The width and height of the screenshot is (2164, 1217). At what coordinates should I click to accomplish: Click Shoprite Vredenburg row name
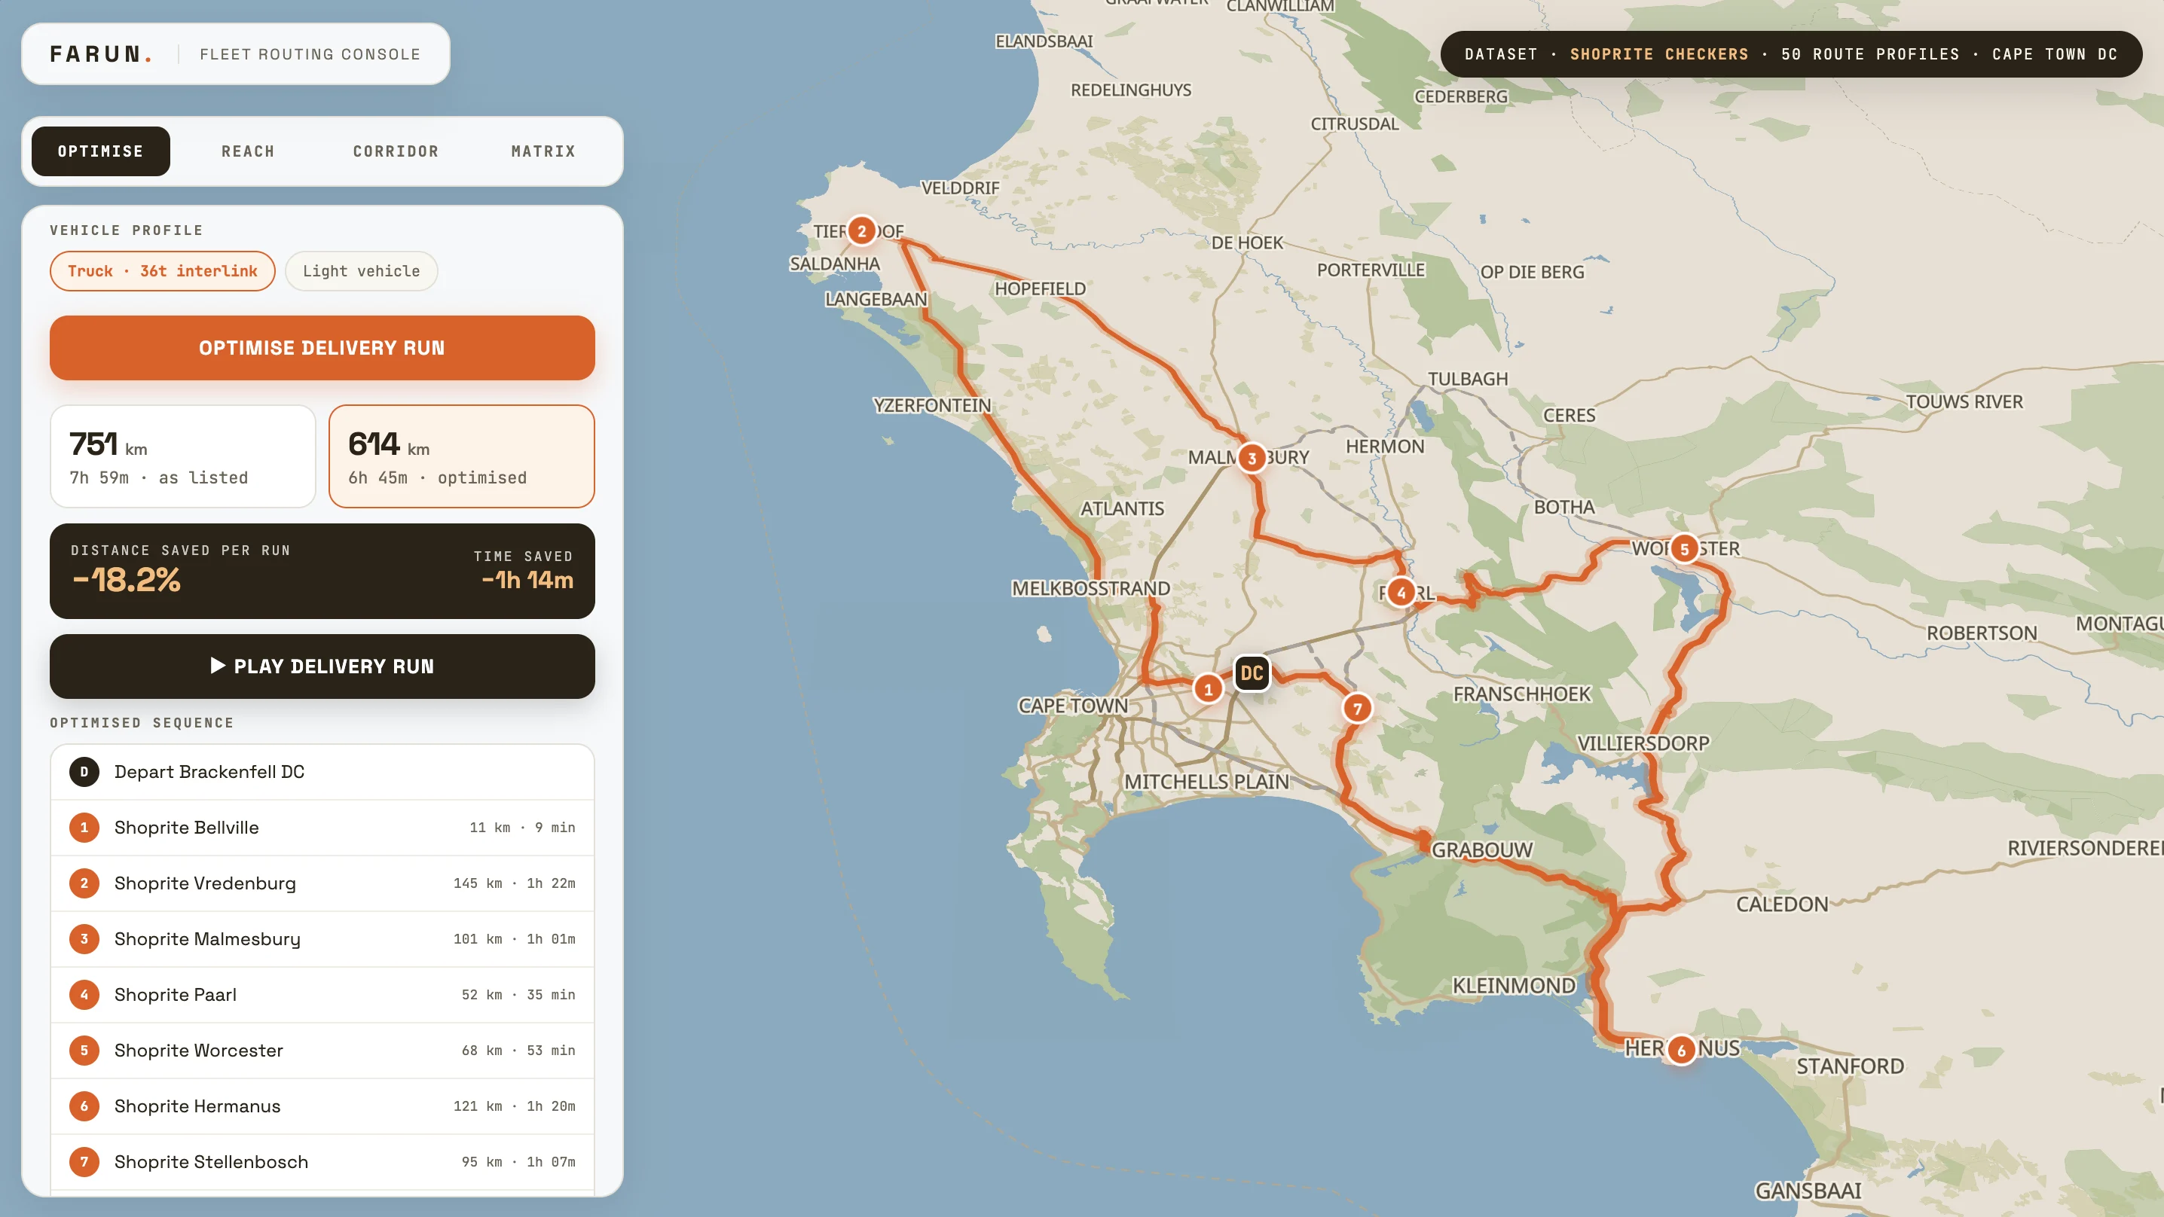pos(205,883)
